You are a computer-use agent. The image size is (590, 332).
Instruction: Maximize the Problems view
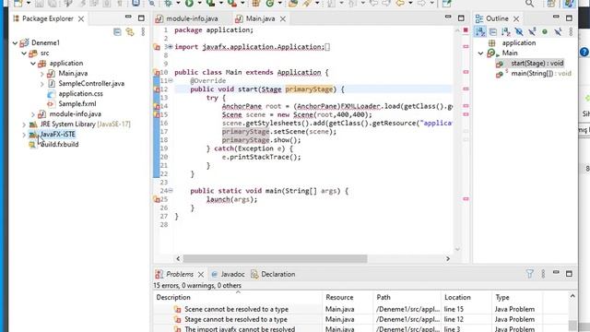[x=569, y=274]
